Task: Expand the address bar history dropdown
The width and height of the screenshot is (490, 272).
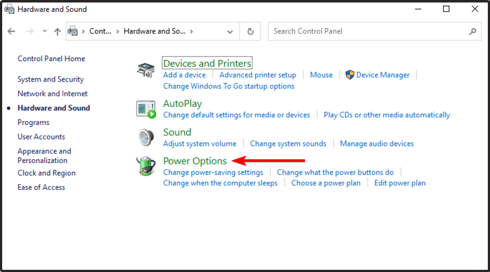Action: pos(230,32)
